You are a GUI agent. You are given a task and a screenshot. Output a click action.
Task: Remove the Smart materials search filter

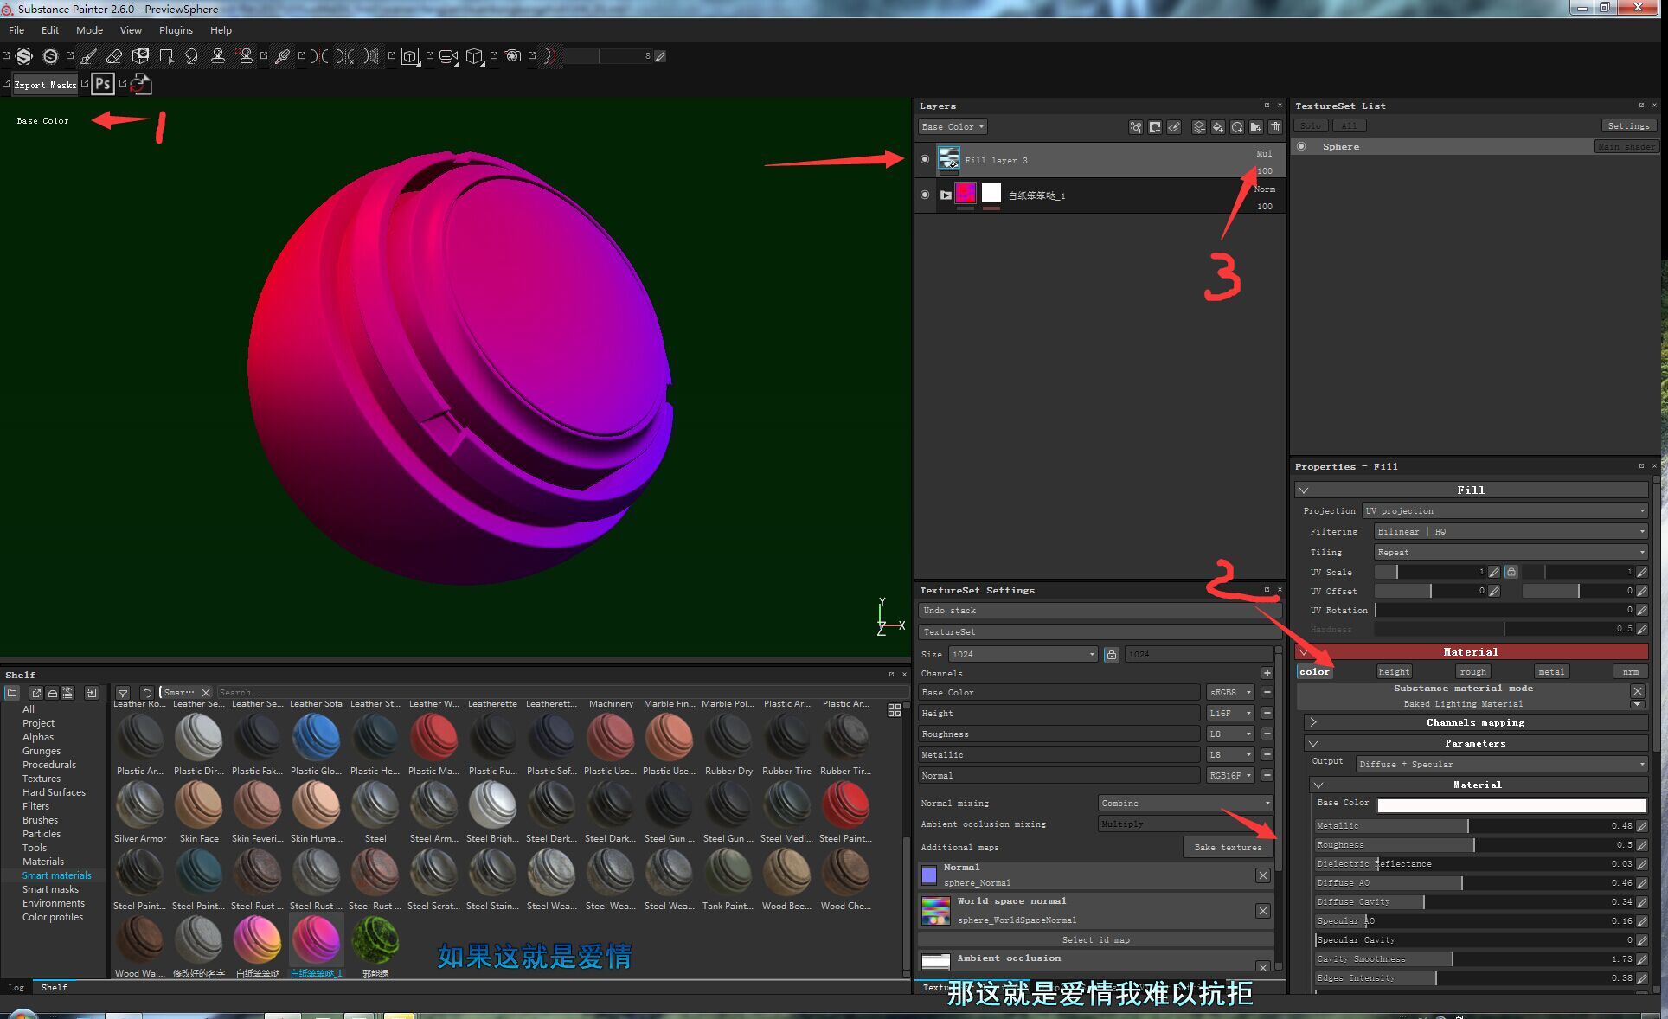point(206,692)
